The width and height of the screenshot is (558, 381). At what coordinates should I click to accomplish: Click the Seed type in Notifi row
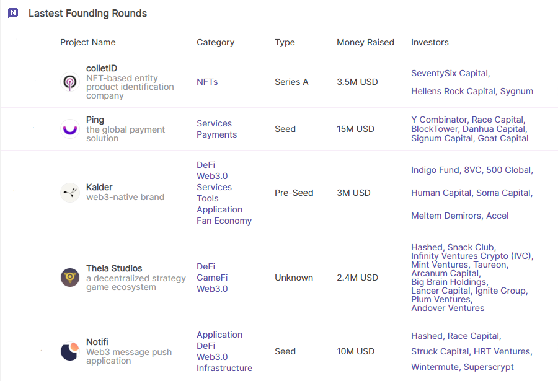(x=285, y=351)
